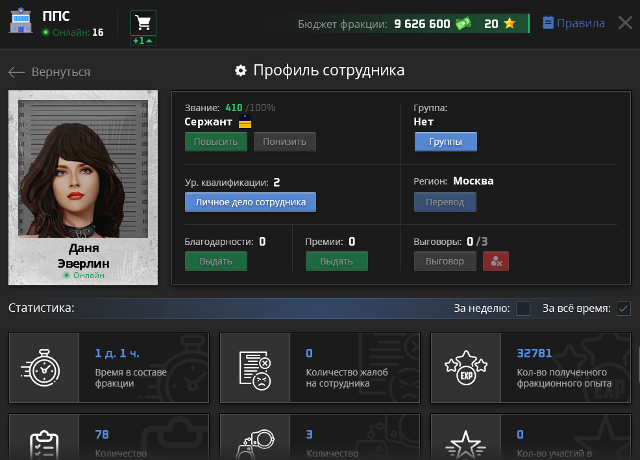Click the gear icon beside profile title
Image resolution: width=640 pixels, height=460 pixels.
click(x=241, y=70)
